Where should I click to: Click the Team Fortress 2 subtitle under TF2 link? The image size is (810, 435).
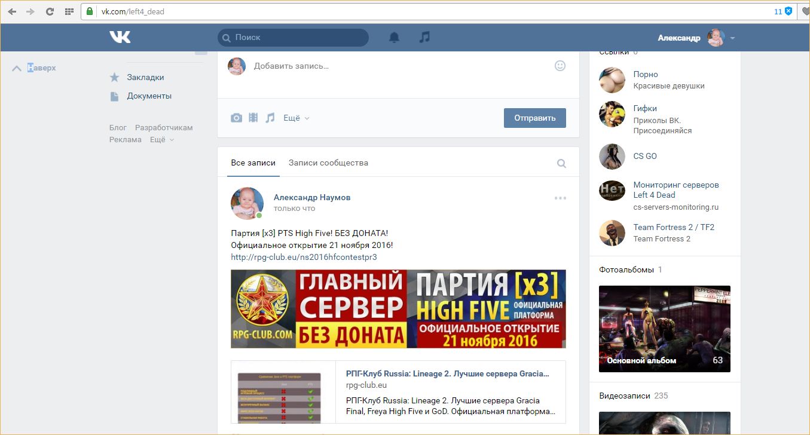(662, 238)
